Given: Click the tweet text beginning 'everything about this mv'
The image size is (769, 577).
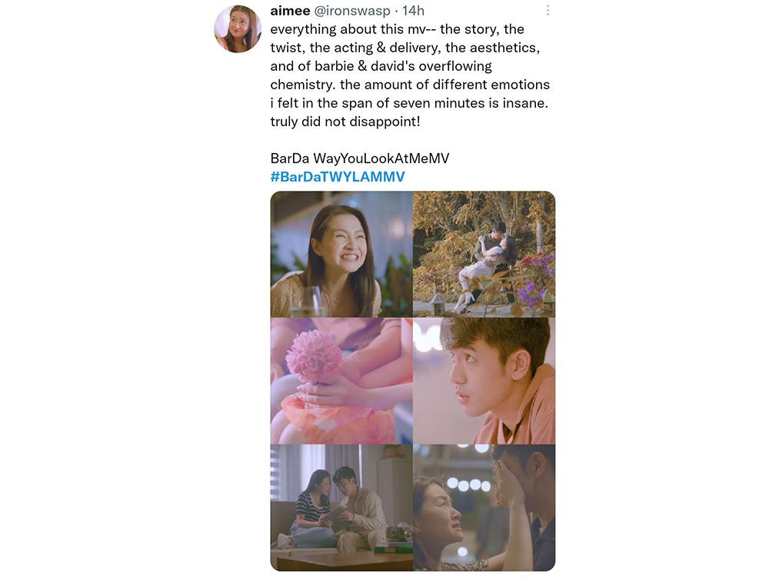Looking at the screenshot, I should click(x=410, y=75).
